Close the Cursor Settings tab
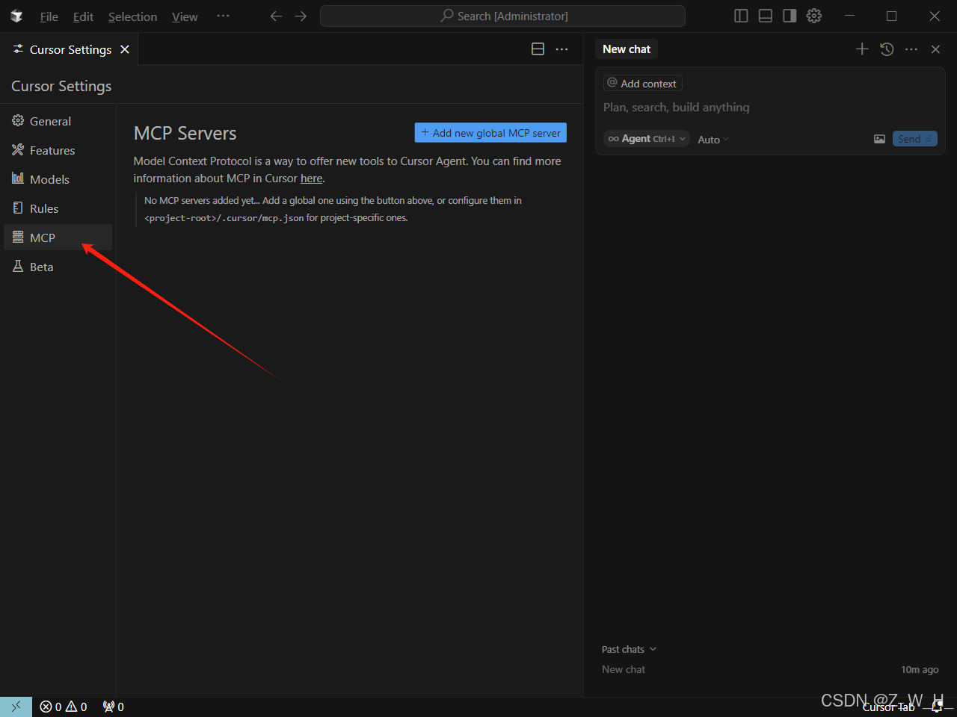The image size is (957, 717). click(125, 49)
